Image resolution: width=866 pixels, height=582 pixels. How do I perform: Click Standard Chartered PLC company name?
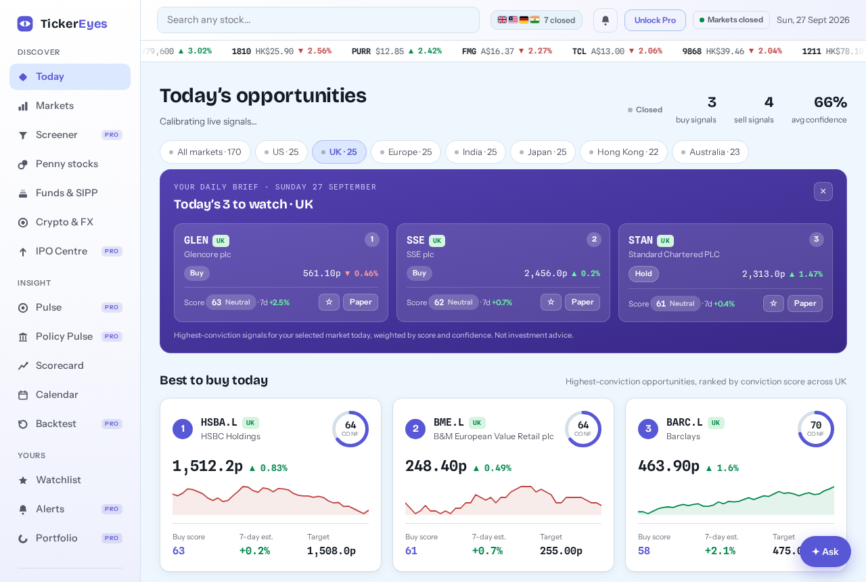tap(674, 254)
